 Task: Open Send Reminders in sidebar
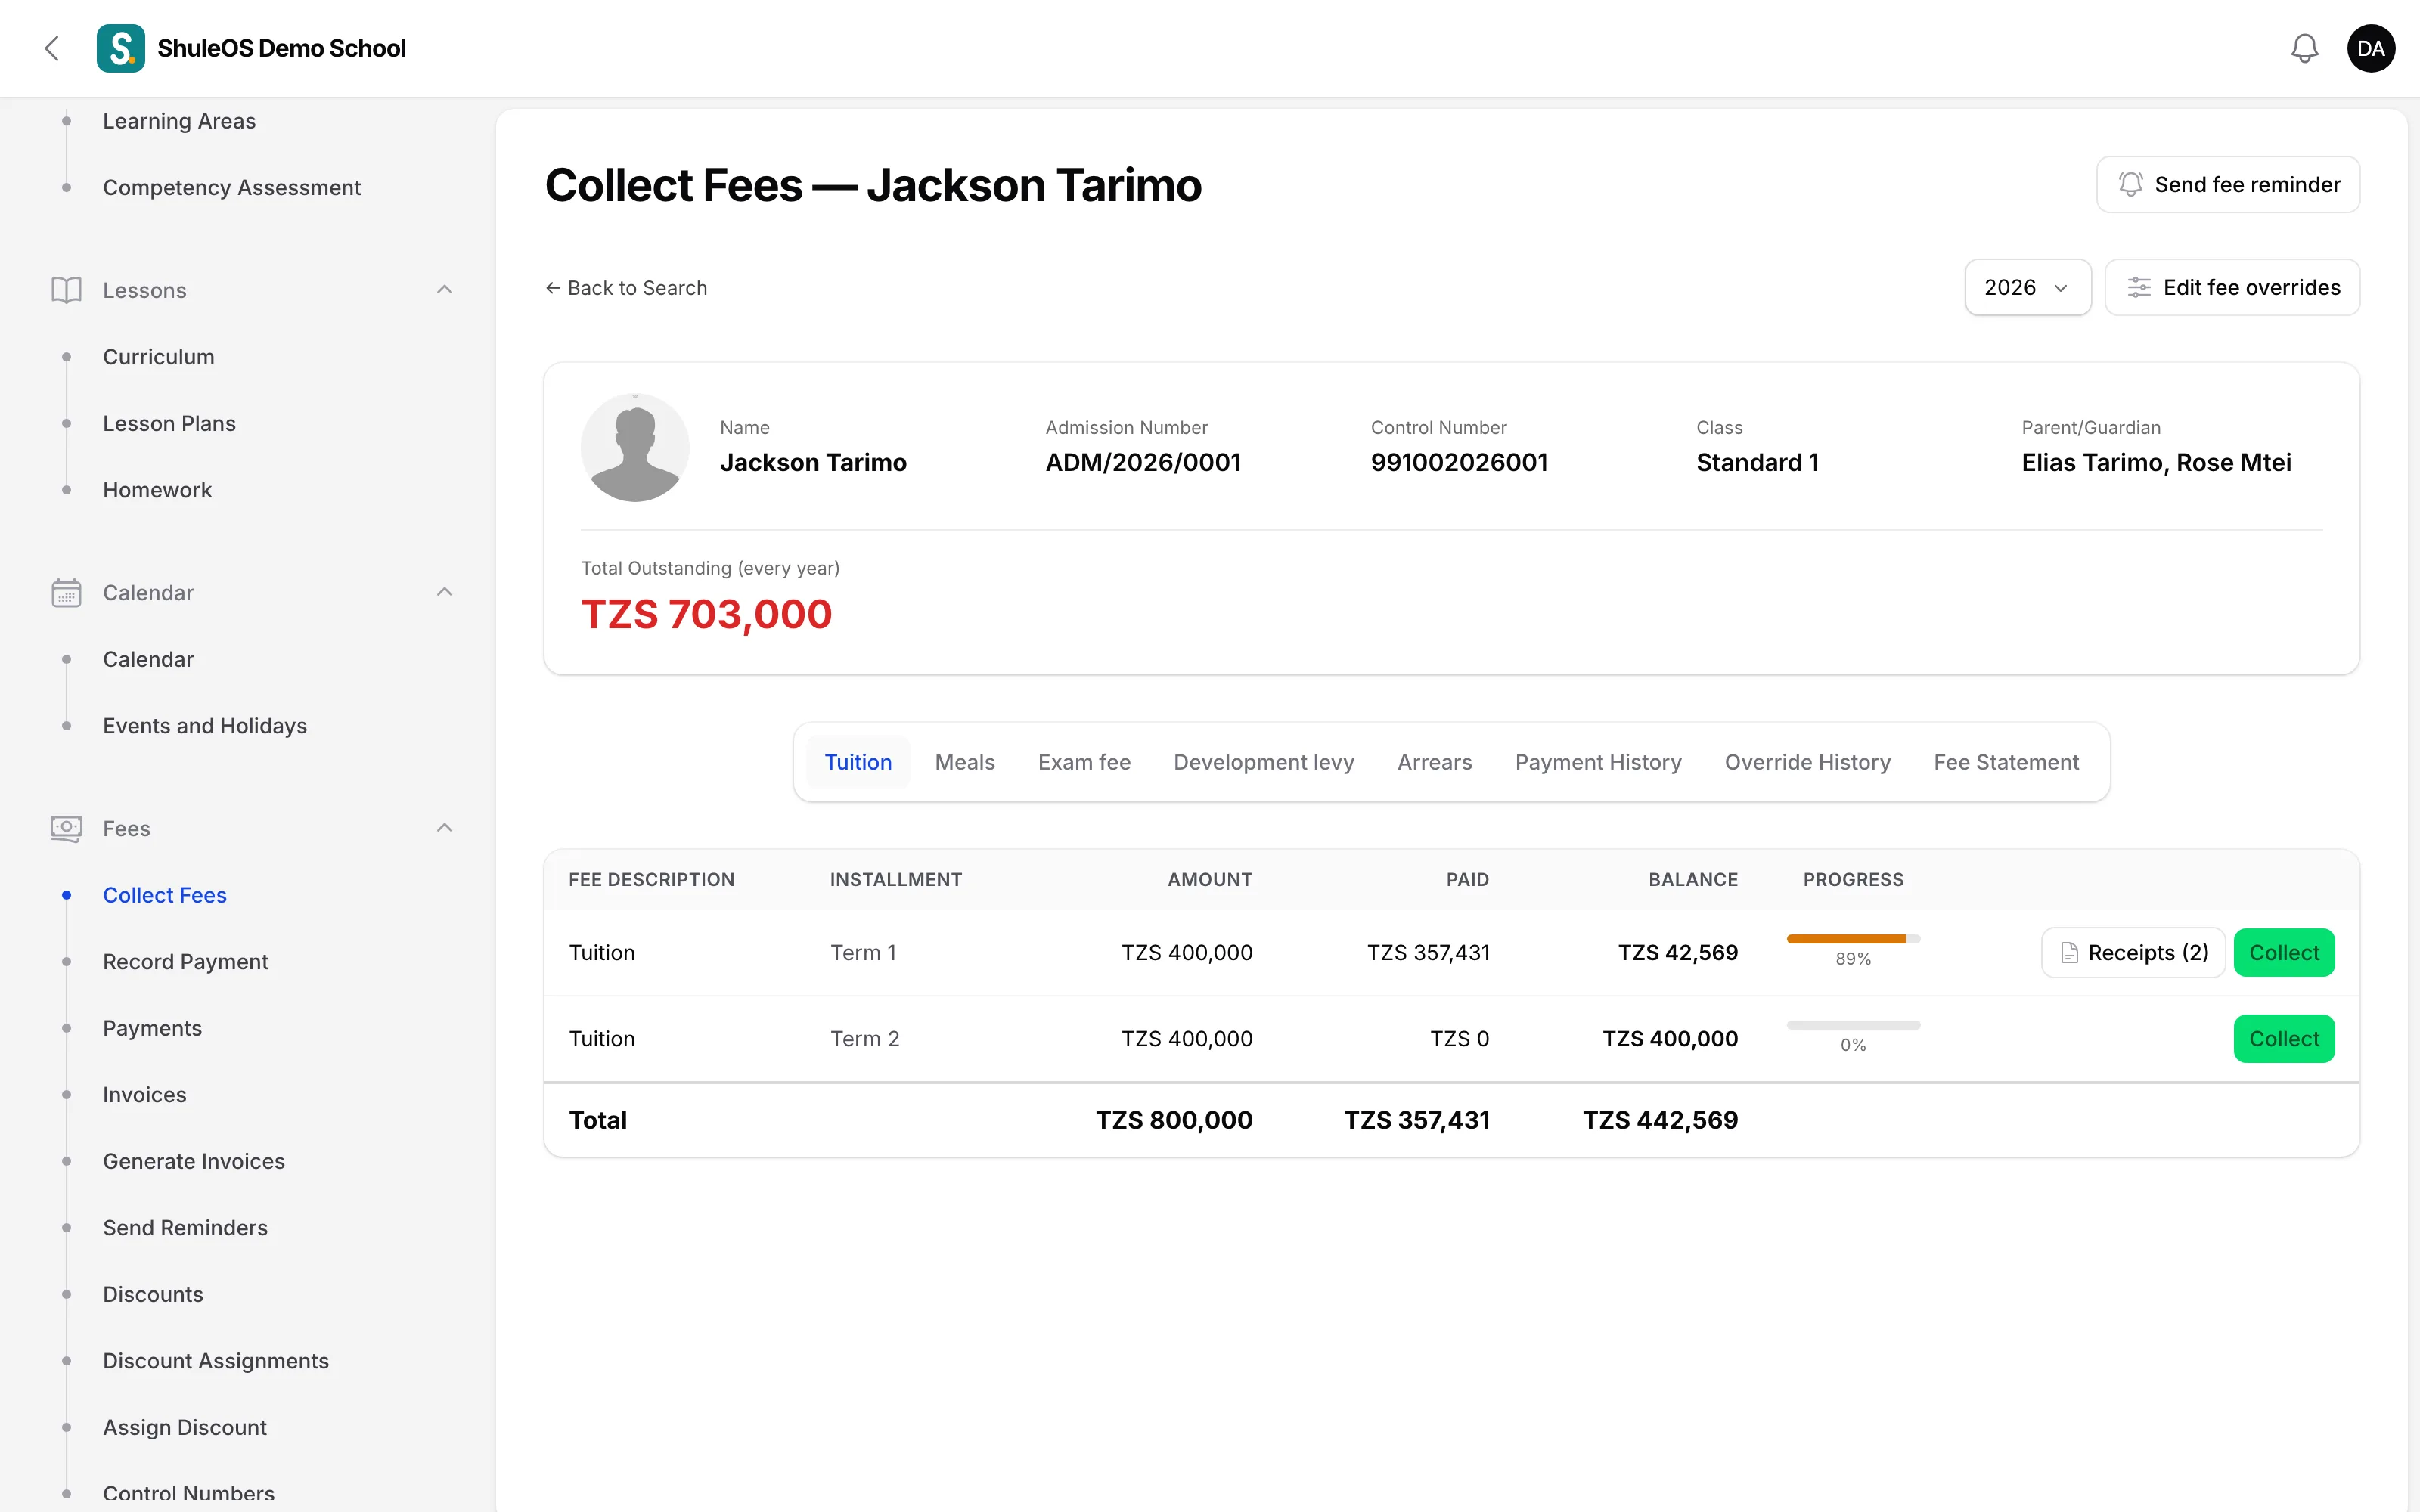[185, 1228]
